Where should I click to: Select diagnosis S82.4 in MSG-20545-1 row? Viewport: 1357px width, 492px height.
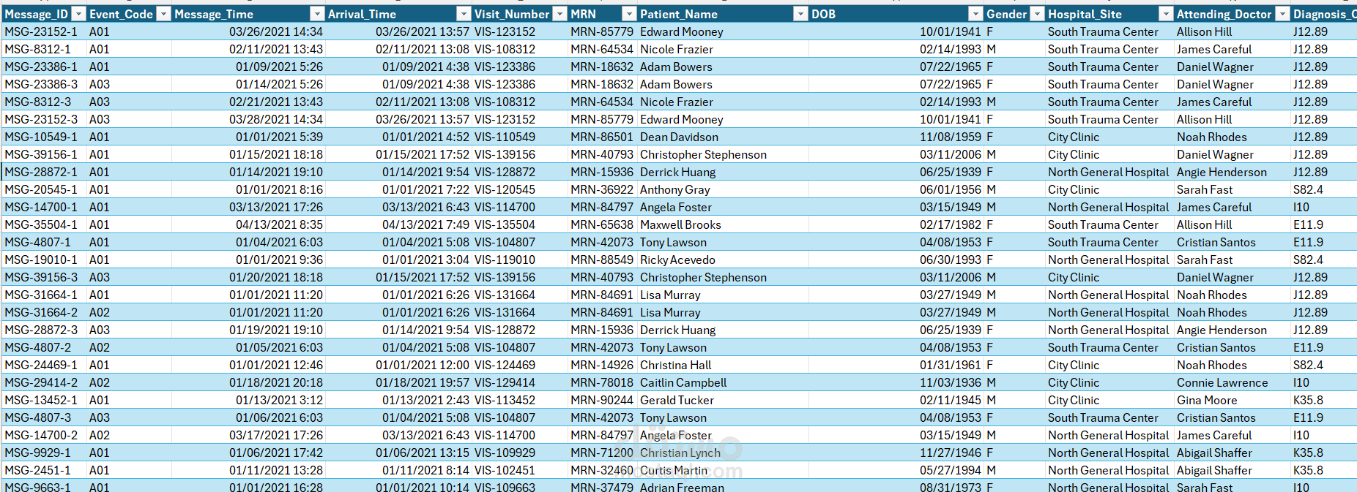1308,189
